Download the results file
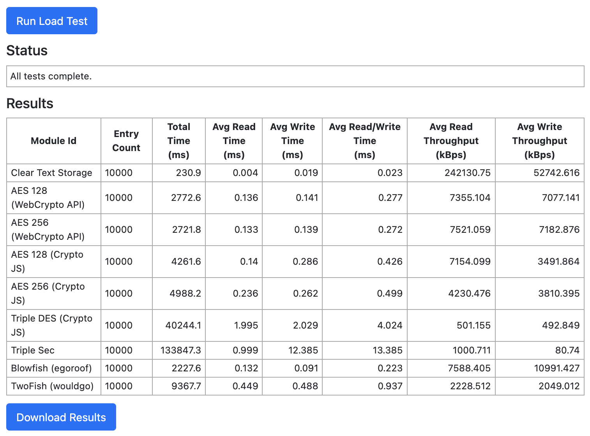 click(x=61, y=417)
